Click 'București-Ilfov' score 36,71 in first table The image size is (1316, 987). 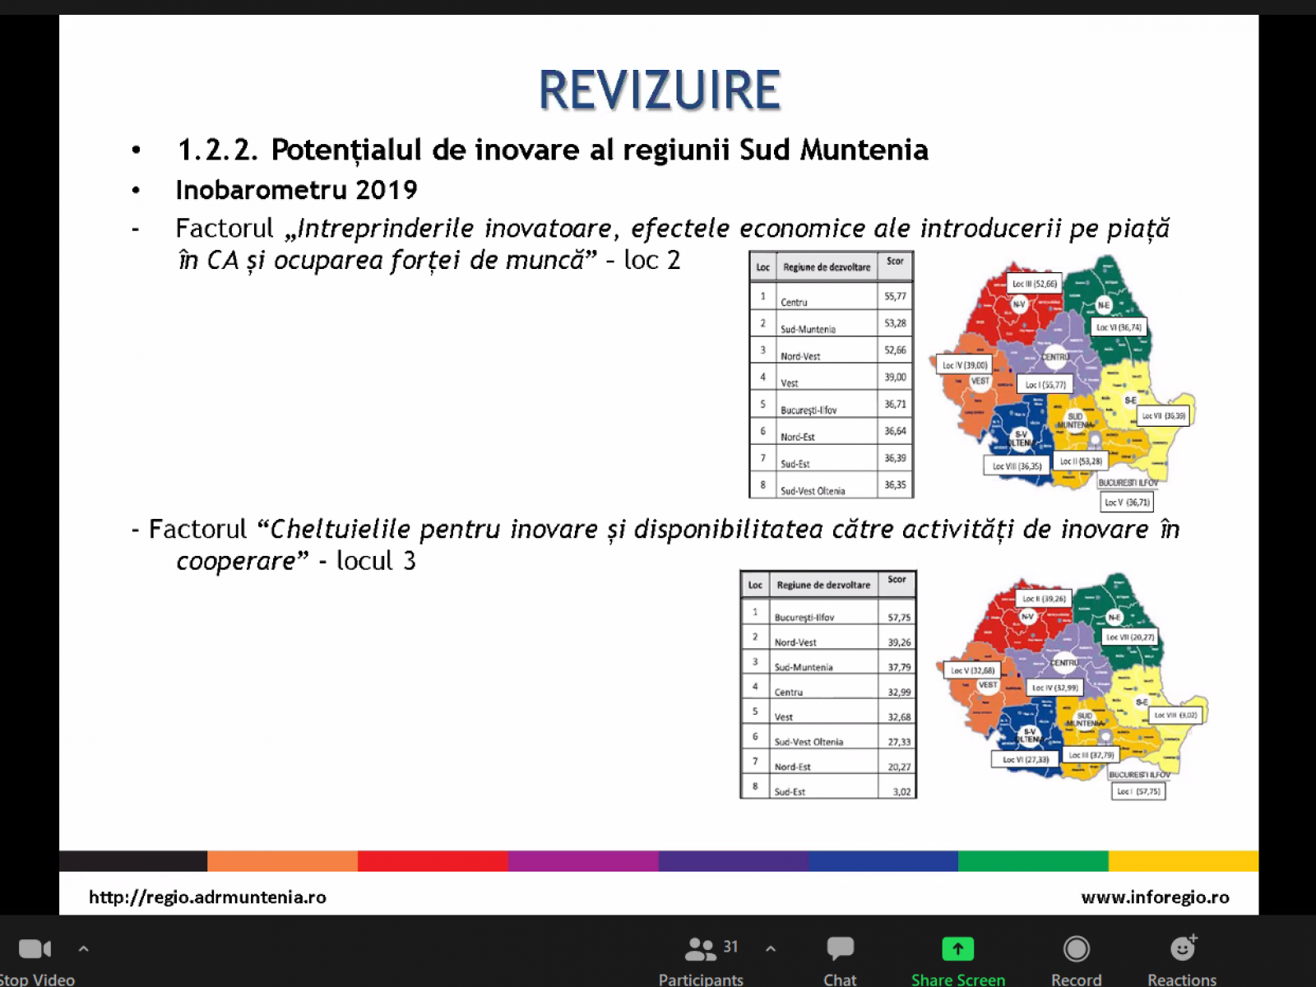tap(895, 404)
